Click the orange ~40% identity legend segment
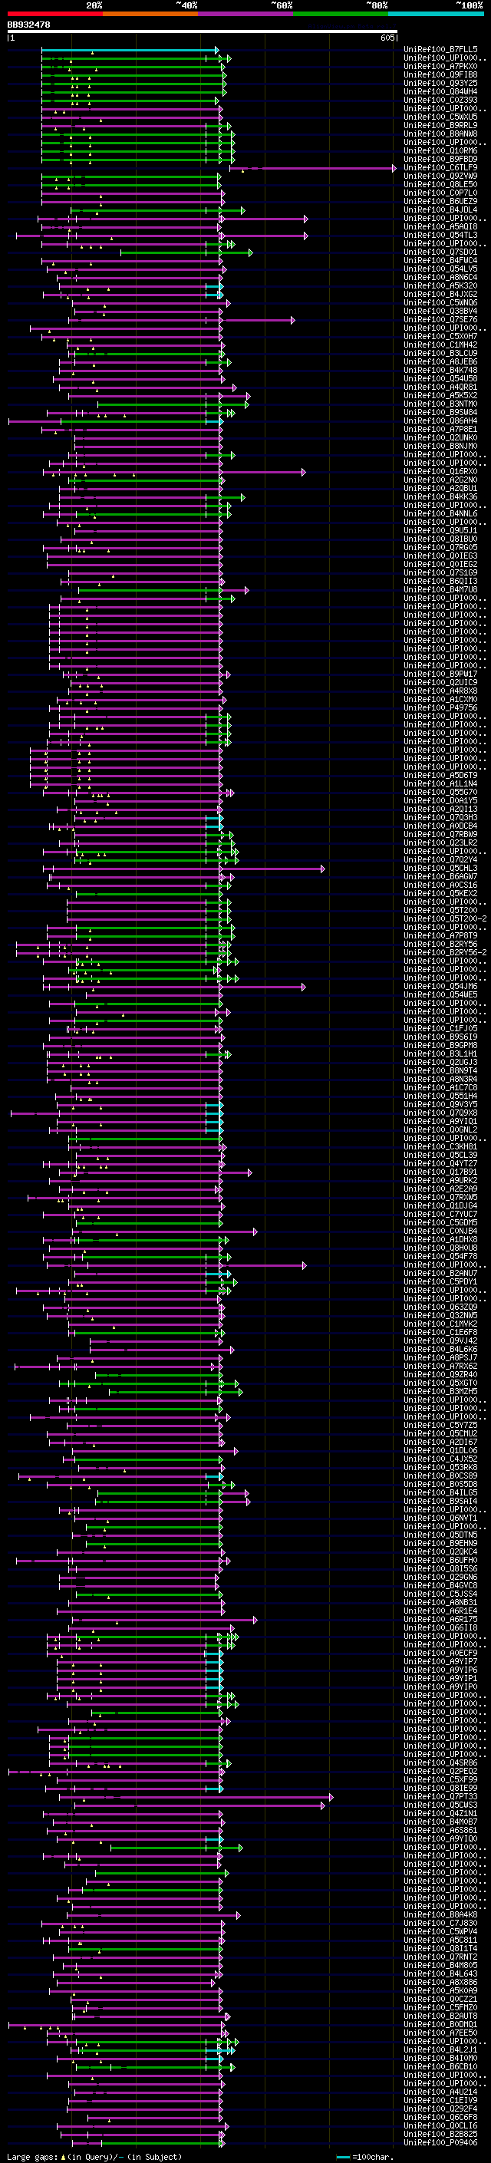Viewport: 491px width, 2163px height. coord(150,14)
